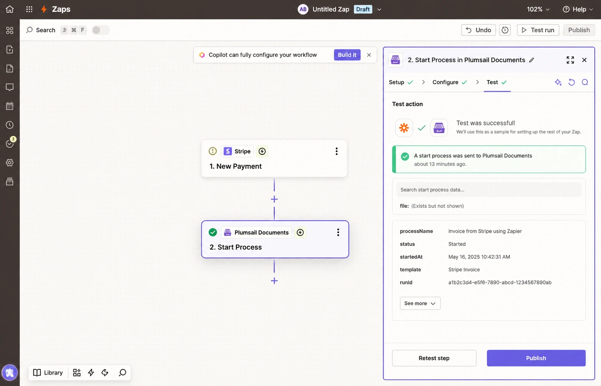Screen dimensions: 601x386
Task: Click the runId value a1b2c3d4-e5f6-7890-abcd-1234567890ab
Action: [x=500, y=282]
